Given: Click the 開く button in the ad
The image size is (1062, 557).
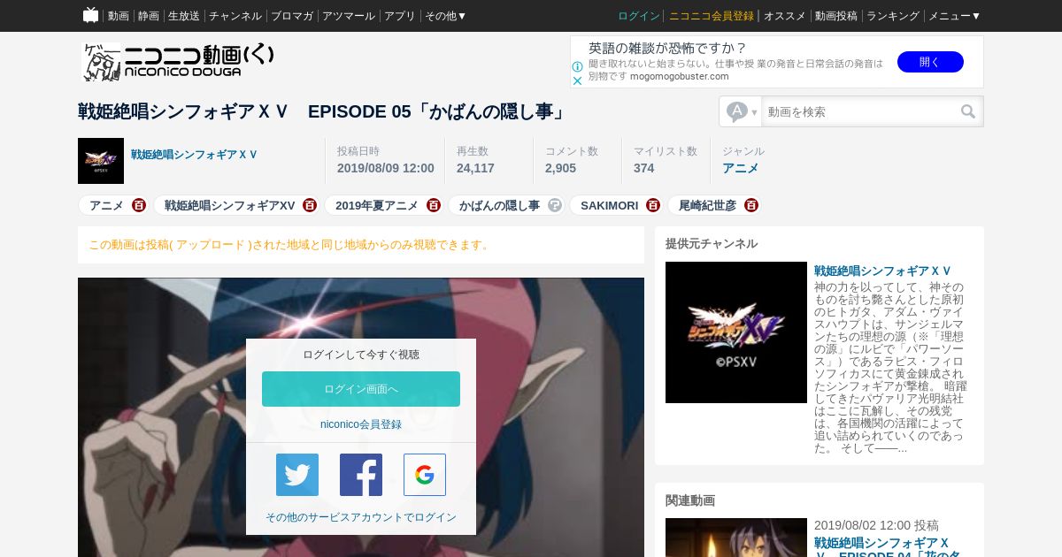Looking at the screenshot, I should [x=930, y=62].
